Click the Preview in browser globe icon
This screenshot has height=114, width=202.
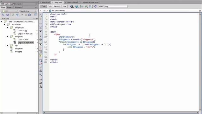[x=77, y=6]
